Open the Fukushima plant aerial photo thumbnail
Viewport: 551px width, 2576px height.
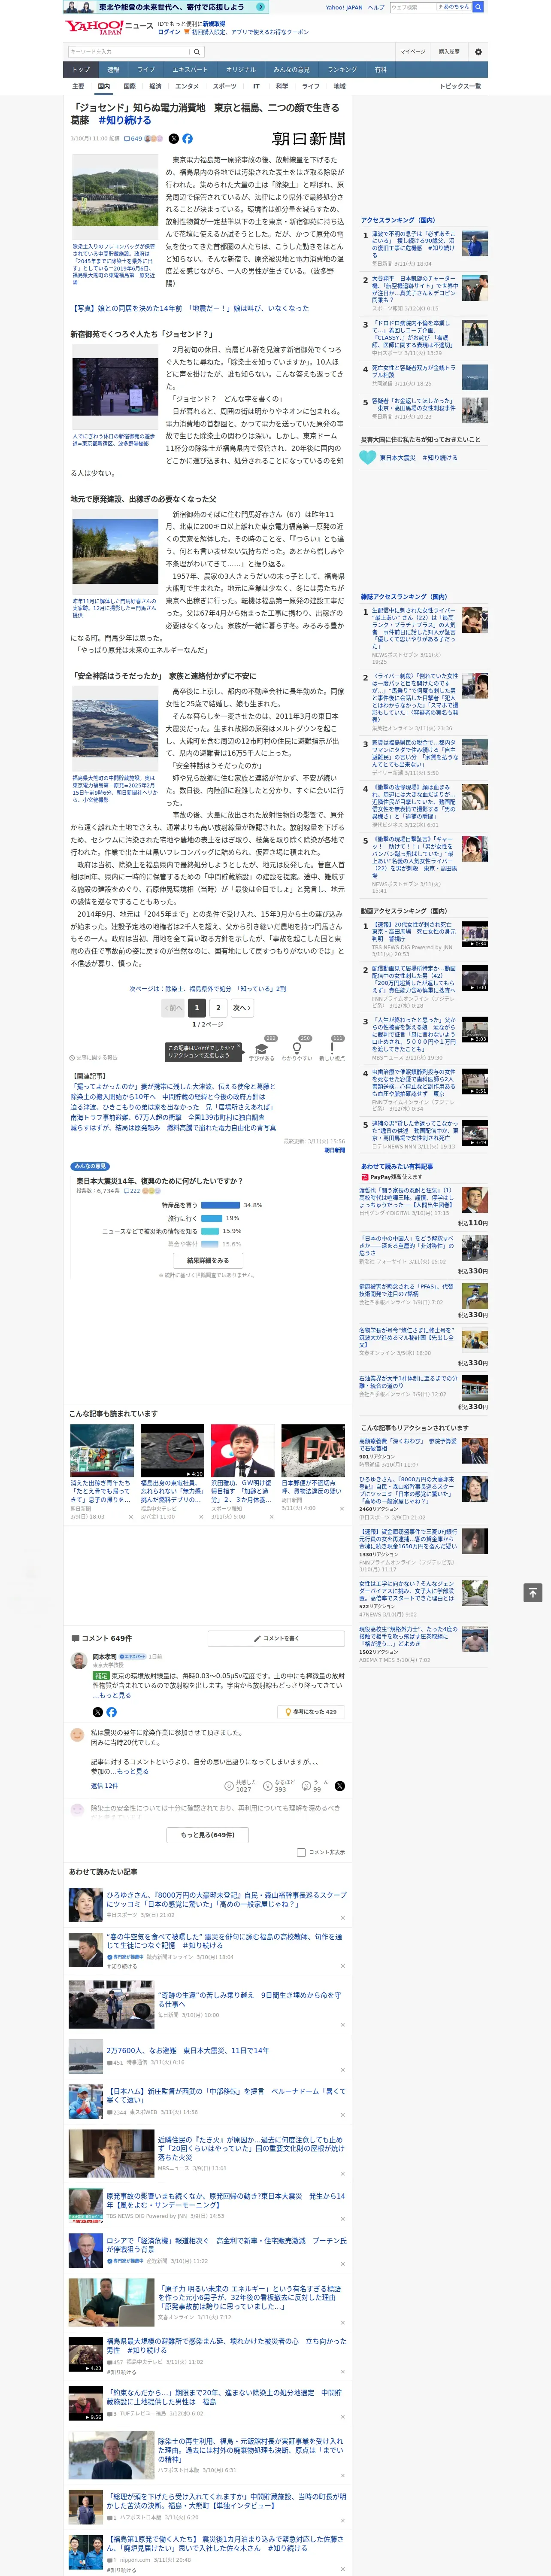click(x=115, y=729)
